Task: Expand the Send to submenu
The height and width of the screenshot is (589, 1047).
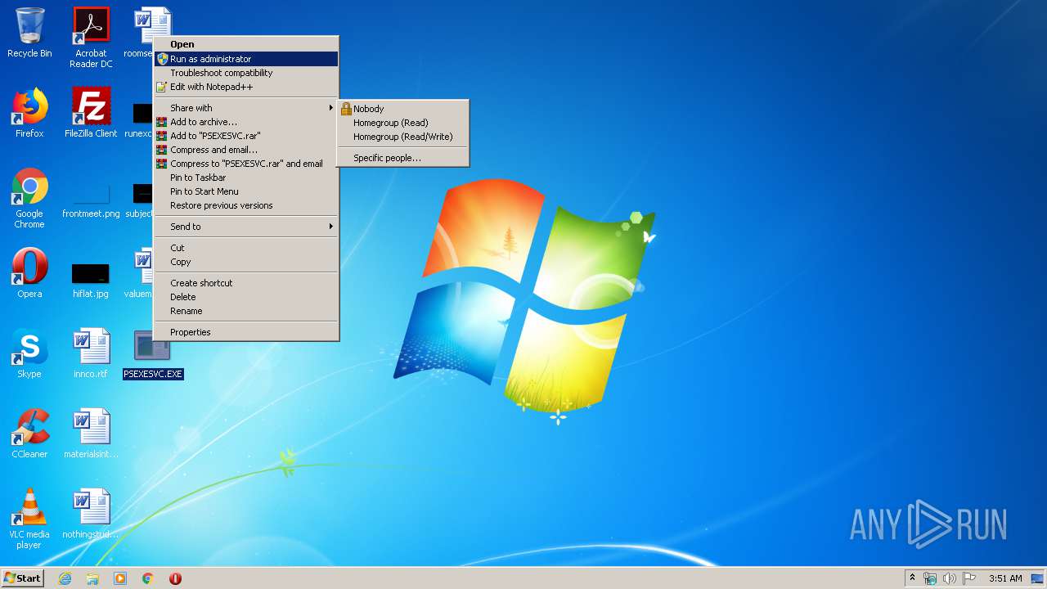Action: click(246, 227)
